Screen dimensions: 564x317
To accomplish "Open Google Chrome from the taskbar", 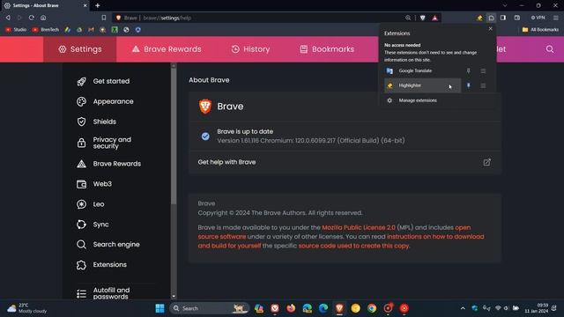I will pyautogui.click(x=372, y=308).
